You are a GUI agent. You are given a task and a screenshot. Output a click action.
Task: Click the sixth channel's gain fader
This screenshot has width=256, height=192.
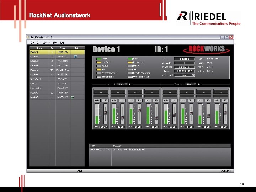click(191, 113)
